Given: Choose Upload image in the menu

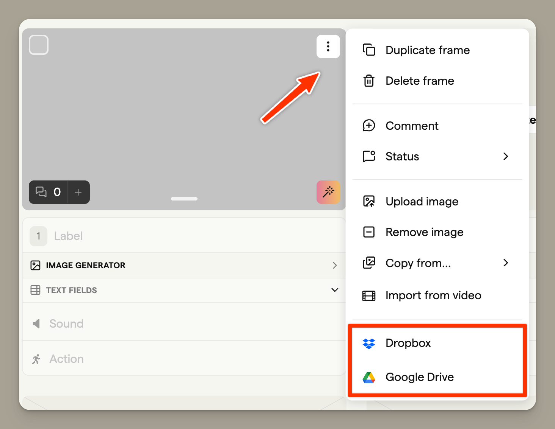Looking at the screenshot, I should [422, 202].
